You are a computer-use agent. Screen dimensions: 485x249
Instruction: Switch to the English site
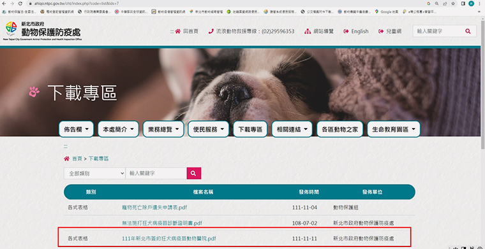(x=356, y=31)
